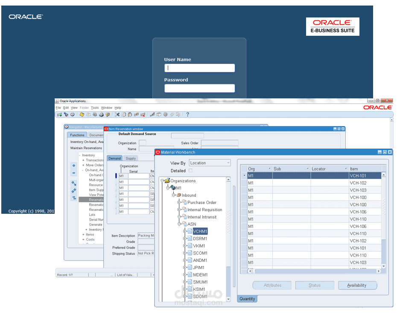This screenshot has height=313, width=397.
Task: Click the Window Help question mark icon
Action: coord(187,115)
